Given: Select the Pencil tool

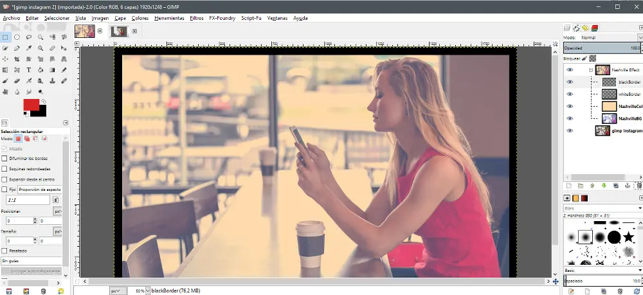Looking at the screenshot, I should 64,70.
